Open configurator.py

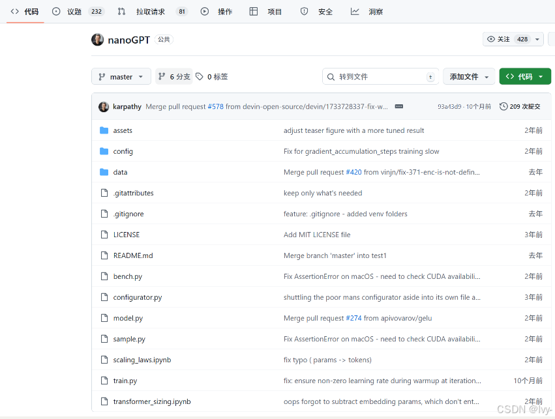(x=138, y=297)
